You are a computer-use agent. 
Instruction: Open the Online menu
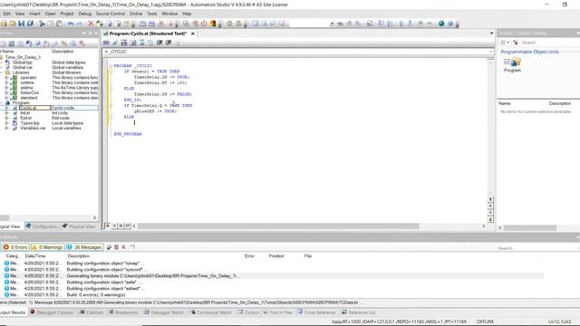pos(136,14)
